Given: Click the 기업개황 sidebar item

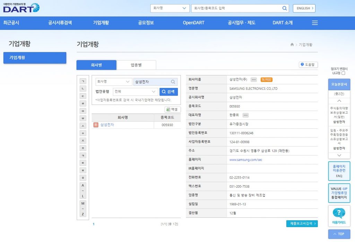Looking at the screenshot, I should (35, 58).
